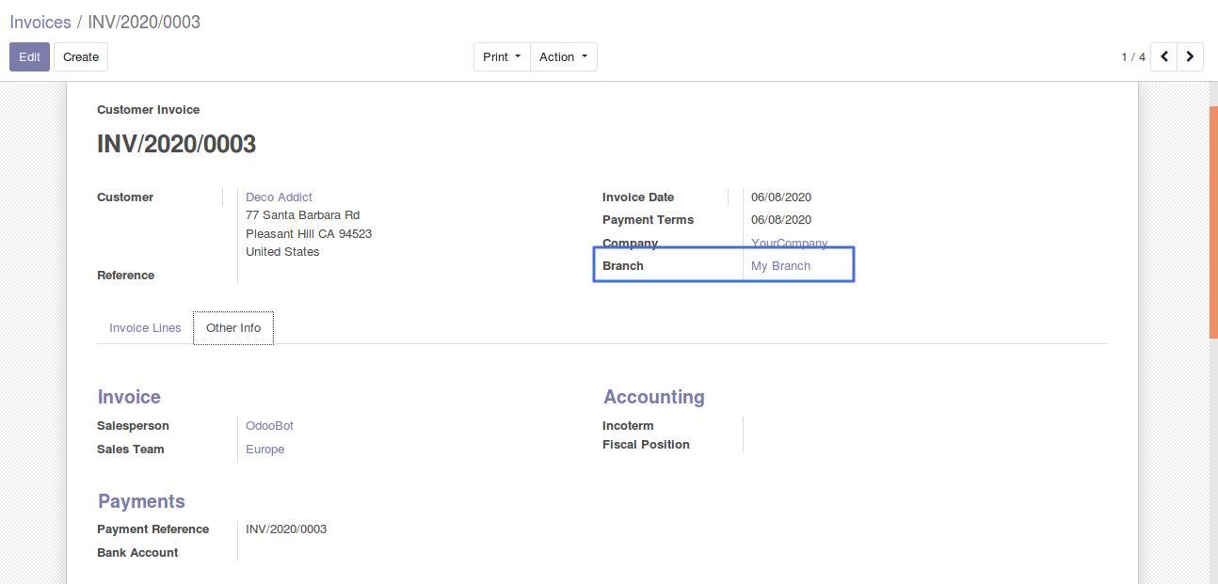Open the My Branch link
The image size is (1218, 584).
[780, 266]
